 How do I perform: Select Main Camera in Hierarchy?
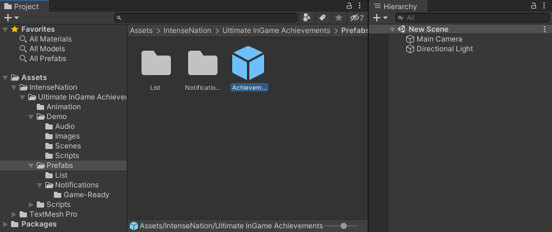click(x=439, y=39)
